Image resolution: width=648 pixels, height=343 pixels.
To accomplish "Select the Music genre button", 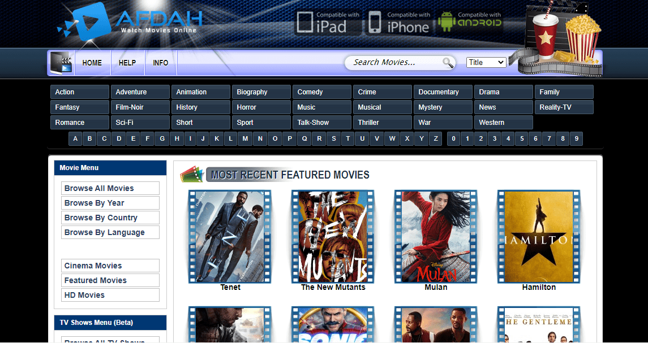I will [x=322, y=107].
